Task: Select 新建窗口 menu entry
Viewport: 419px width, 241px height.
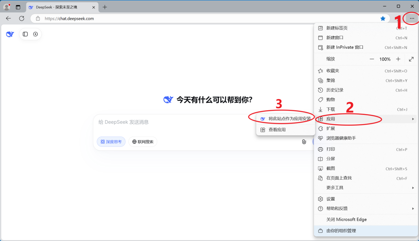Action: coord(365,38)
